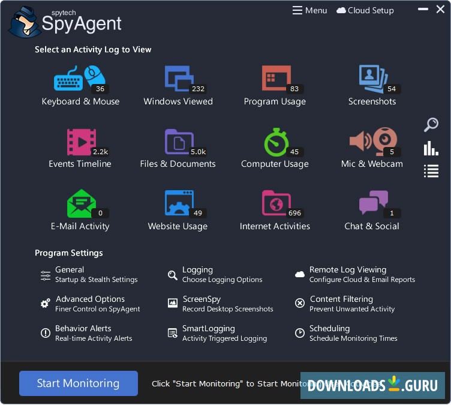
Task: Click the Logging magnifier icon
Action: coord(172,275)
